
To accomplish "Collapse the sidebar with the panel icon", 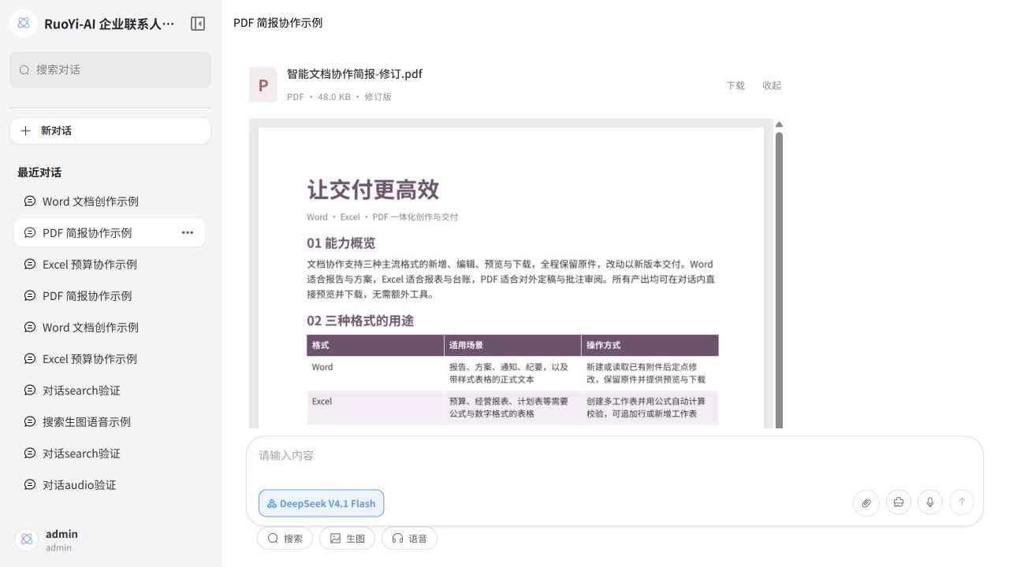I will (x=198, y=24).
